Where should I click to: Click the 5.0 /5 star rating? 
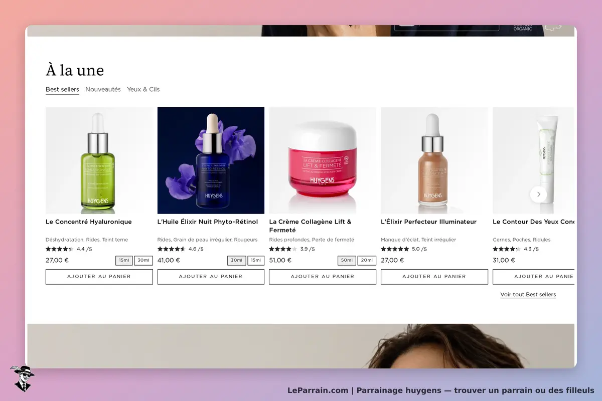404,249
